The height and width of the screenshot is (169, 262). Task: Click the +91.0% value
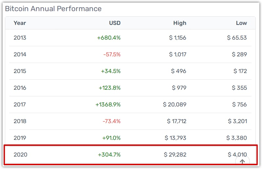pos(111,138)
